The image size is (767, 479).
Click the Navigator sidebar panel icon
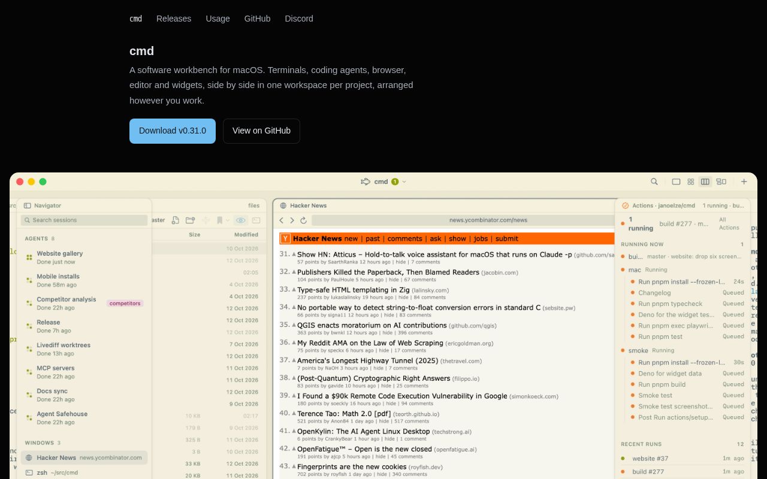coord(27,205)
